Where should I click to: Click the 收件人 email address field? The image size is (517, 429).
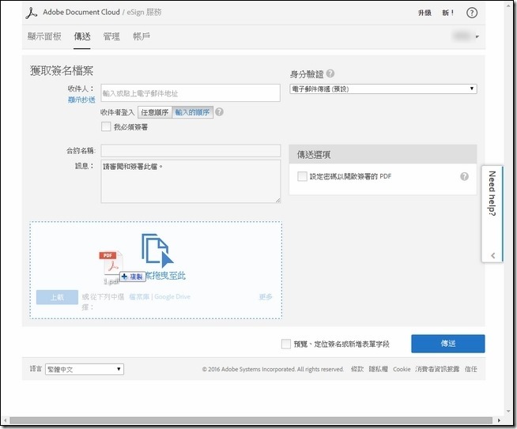coord(191,93)
